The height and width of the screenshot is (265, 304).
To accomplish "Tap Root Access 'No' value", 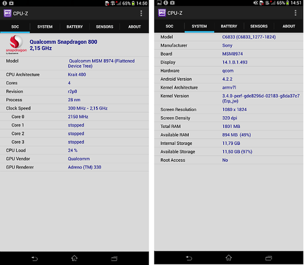I will [x=225, y=160].
